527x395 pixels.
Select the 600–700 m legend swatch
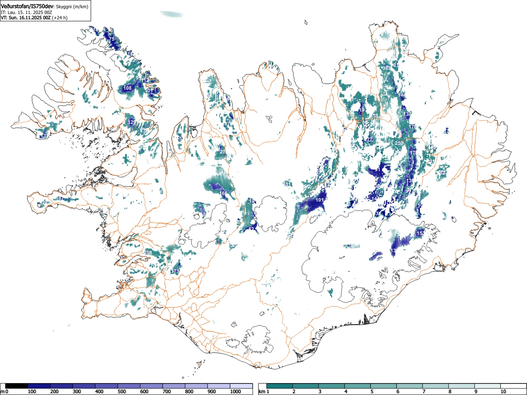click(151, 386)
